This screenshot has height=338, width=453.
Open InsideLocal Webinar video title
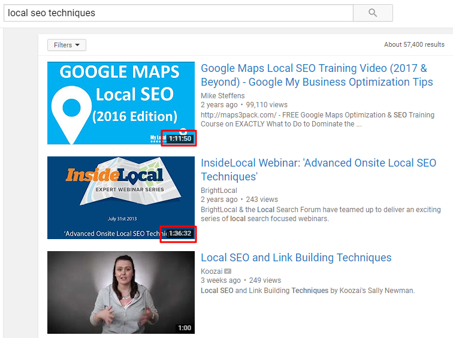[x=318, y=170]
